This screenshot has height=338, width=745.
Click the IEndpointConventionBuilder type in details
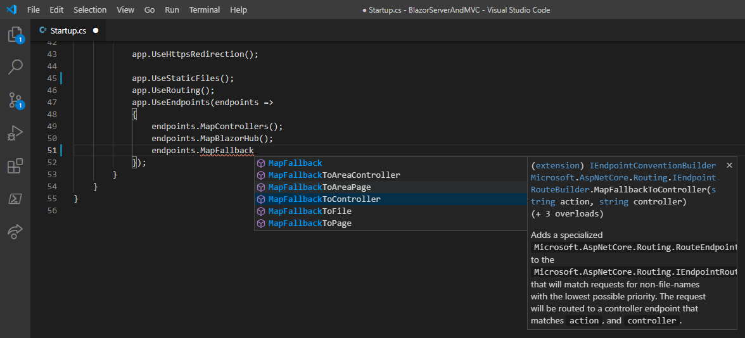[653, 166]
